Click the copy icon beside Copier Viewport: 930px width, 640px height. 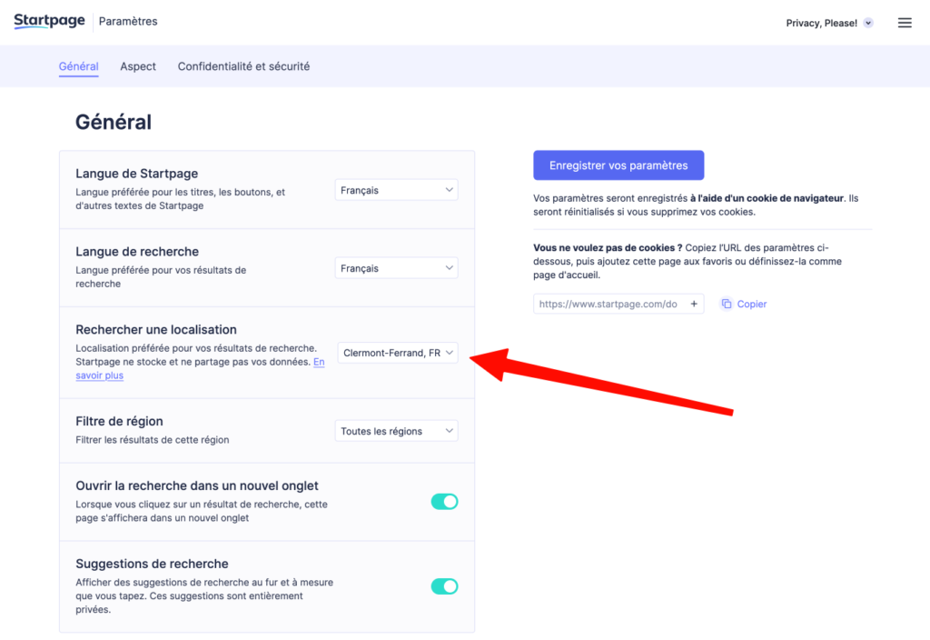click(727, 305)
